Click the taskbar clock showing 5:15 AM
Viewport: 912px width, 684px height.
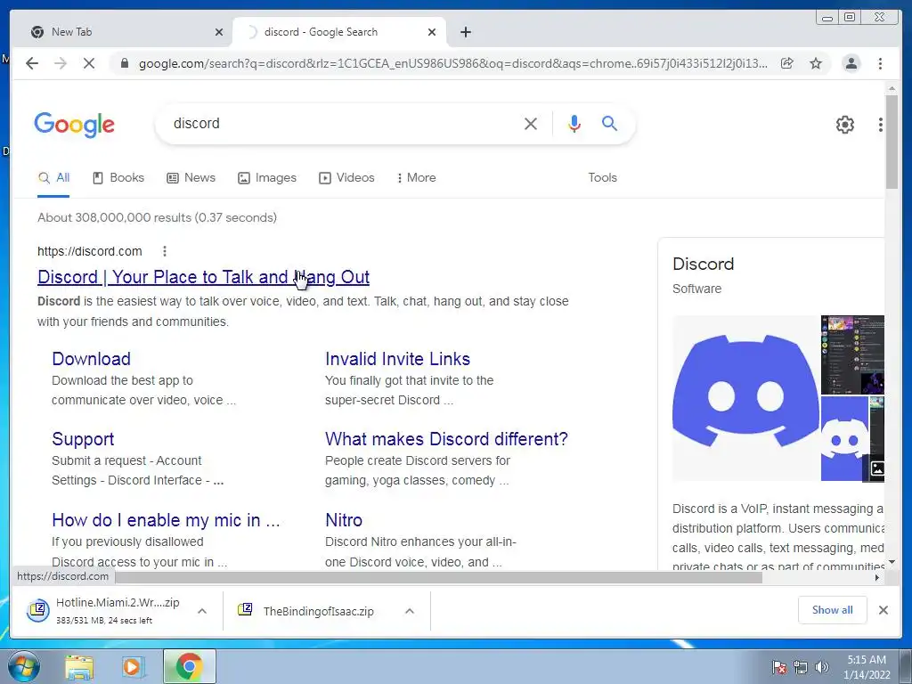click(867, 667)
